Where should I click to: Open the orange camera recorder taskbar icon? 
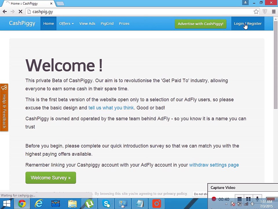tap(157, 204)
